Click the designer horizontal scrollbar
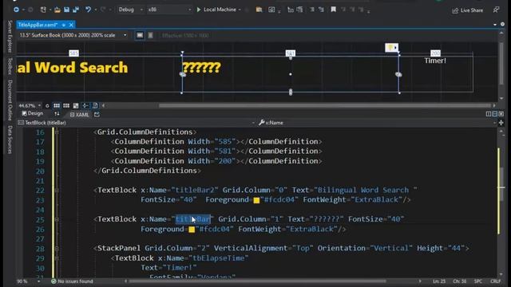 [325, 106]
